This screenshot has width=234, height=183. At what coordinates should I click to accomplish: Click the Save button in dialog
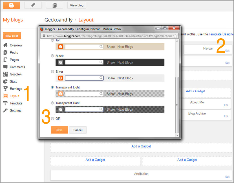59,130
